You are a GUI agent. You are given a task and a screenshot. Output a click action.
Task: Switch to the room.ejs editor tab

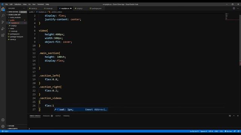tap(49, 8)
